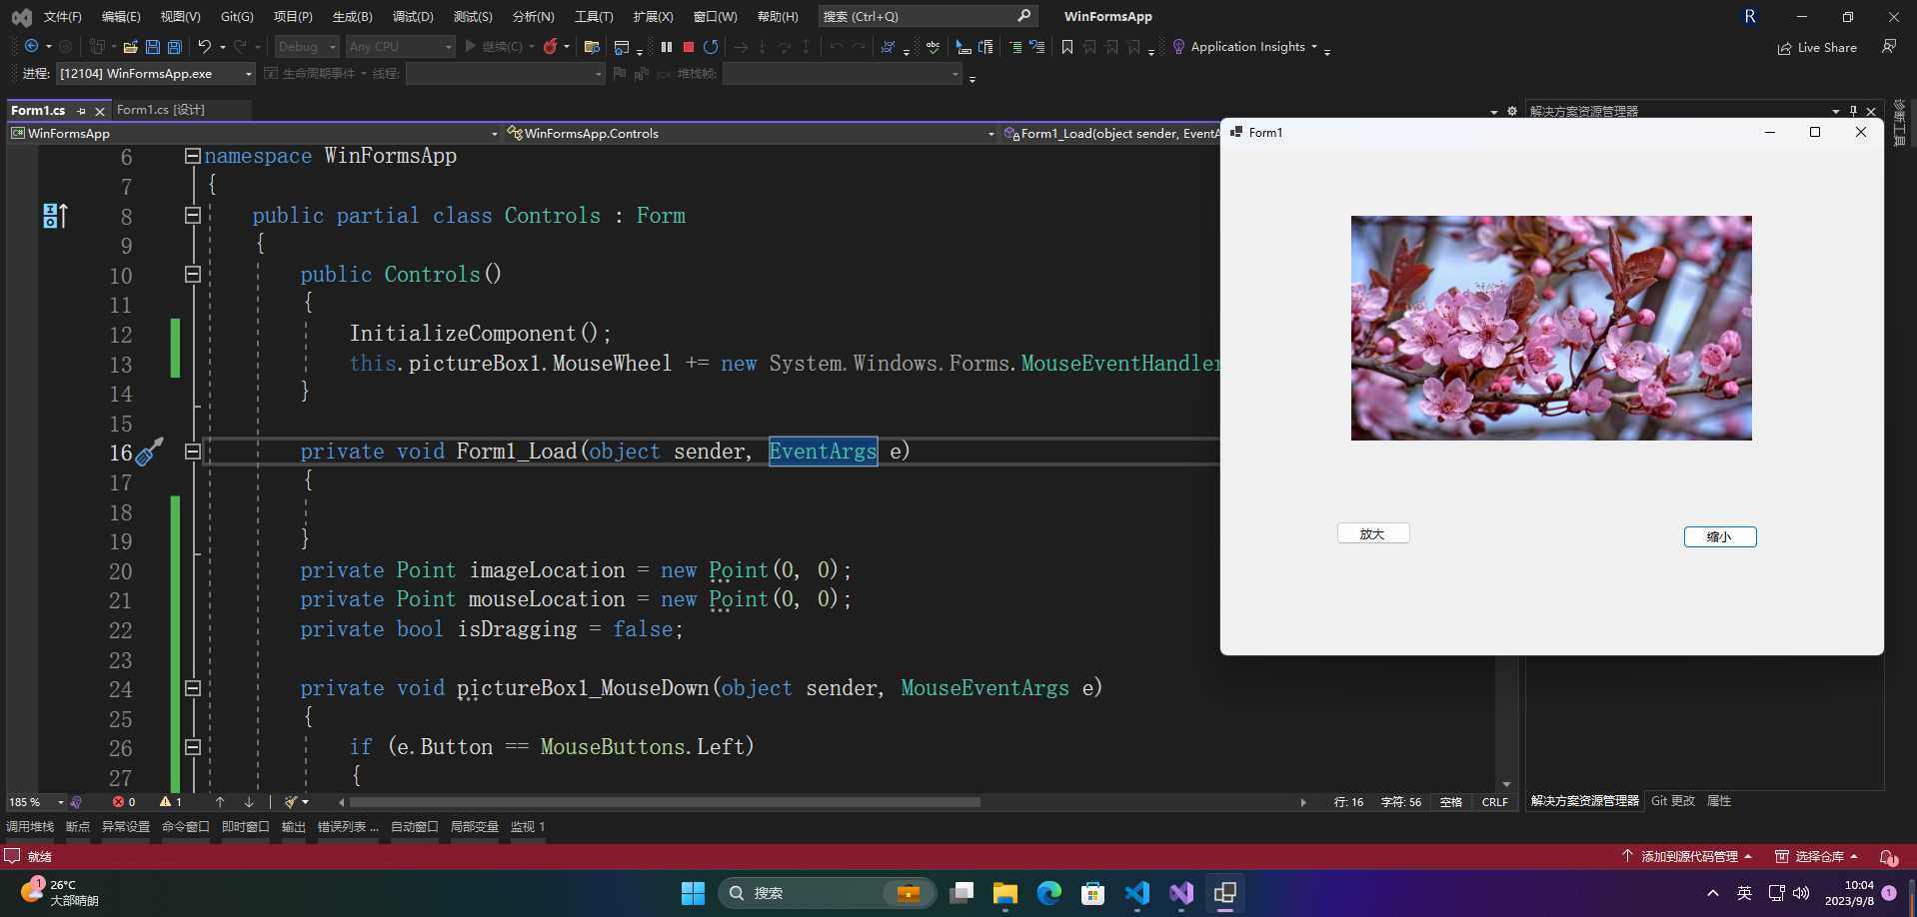The height and width of the screenshot is (917, 1917).
Task: Open the WinFormsApp project navigation dropdown
Action: click(x=254, y=134)
